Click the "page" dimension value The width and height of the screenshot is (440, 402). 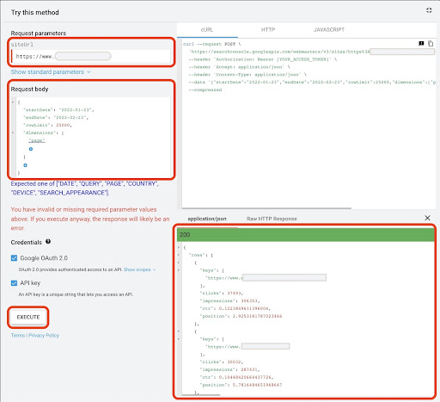(37, 140)
